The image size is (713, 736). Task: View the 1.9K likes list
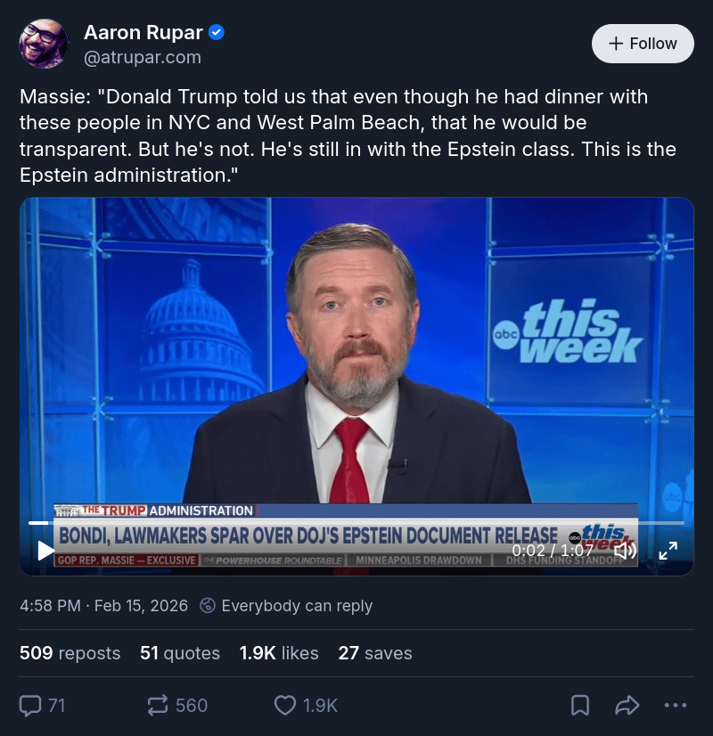pyautogui.click(x=279, y=653)
